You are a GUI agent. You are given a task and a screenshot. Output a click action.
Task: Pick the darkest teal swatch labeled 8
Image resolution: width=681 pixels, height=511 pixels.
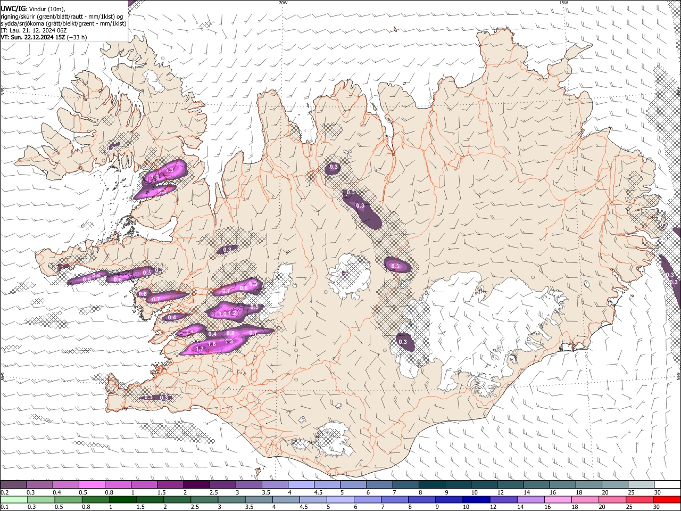431,484
